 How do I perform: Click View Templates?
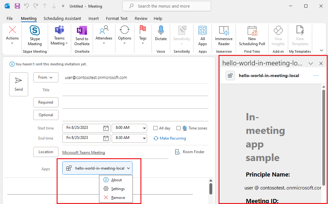(300, 36)
